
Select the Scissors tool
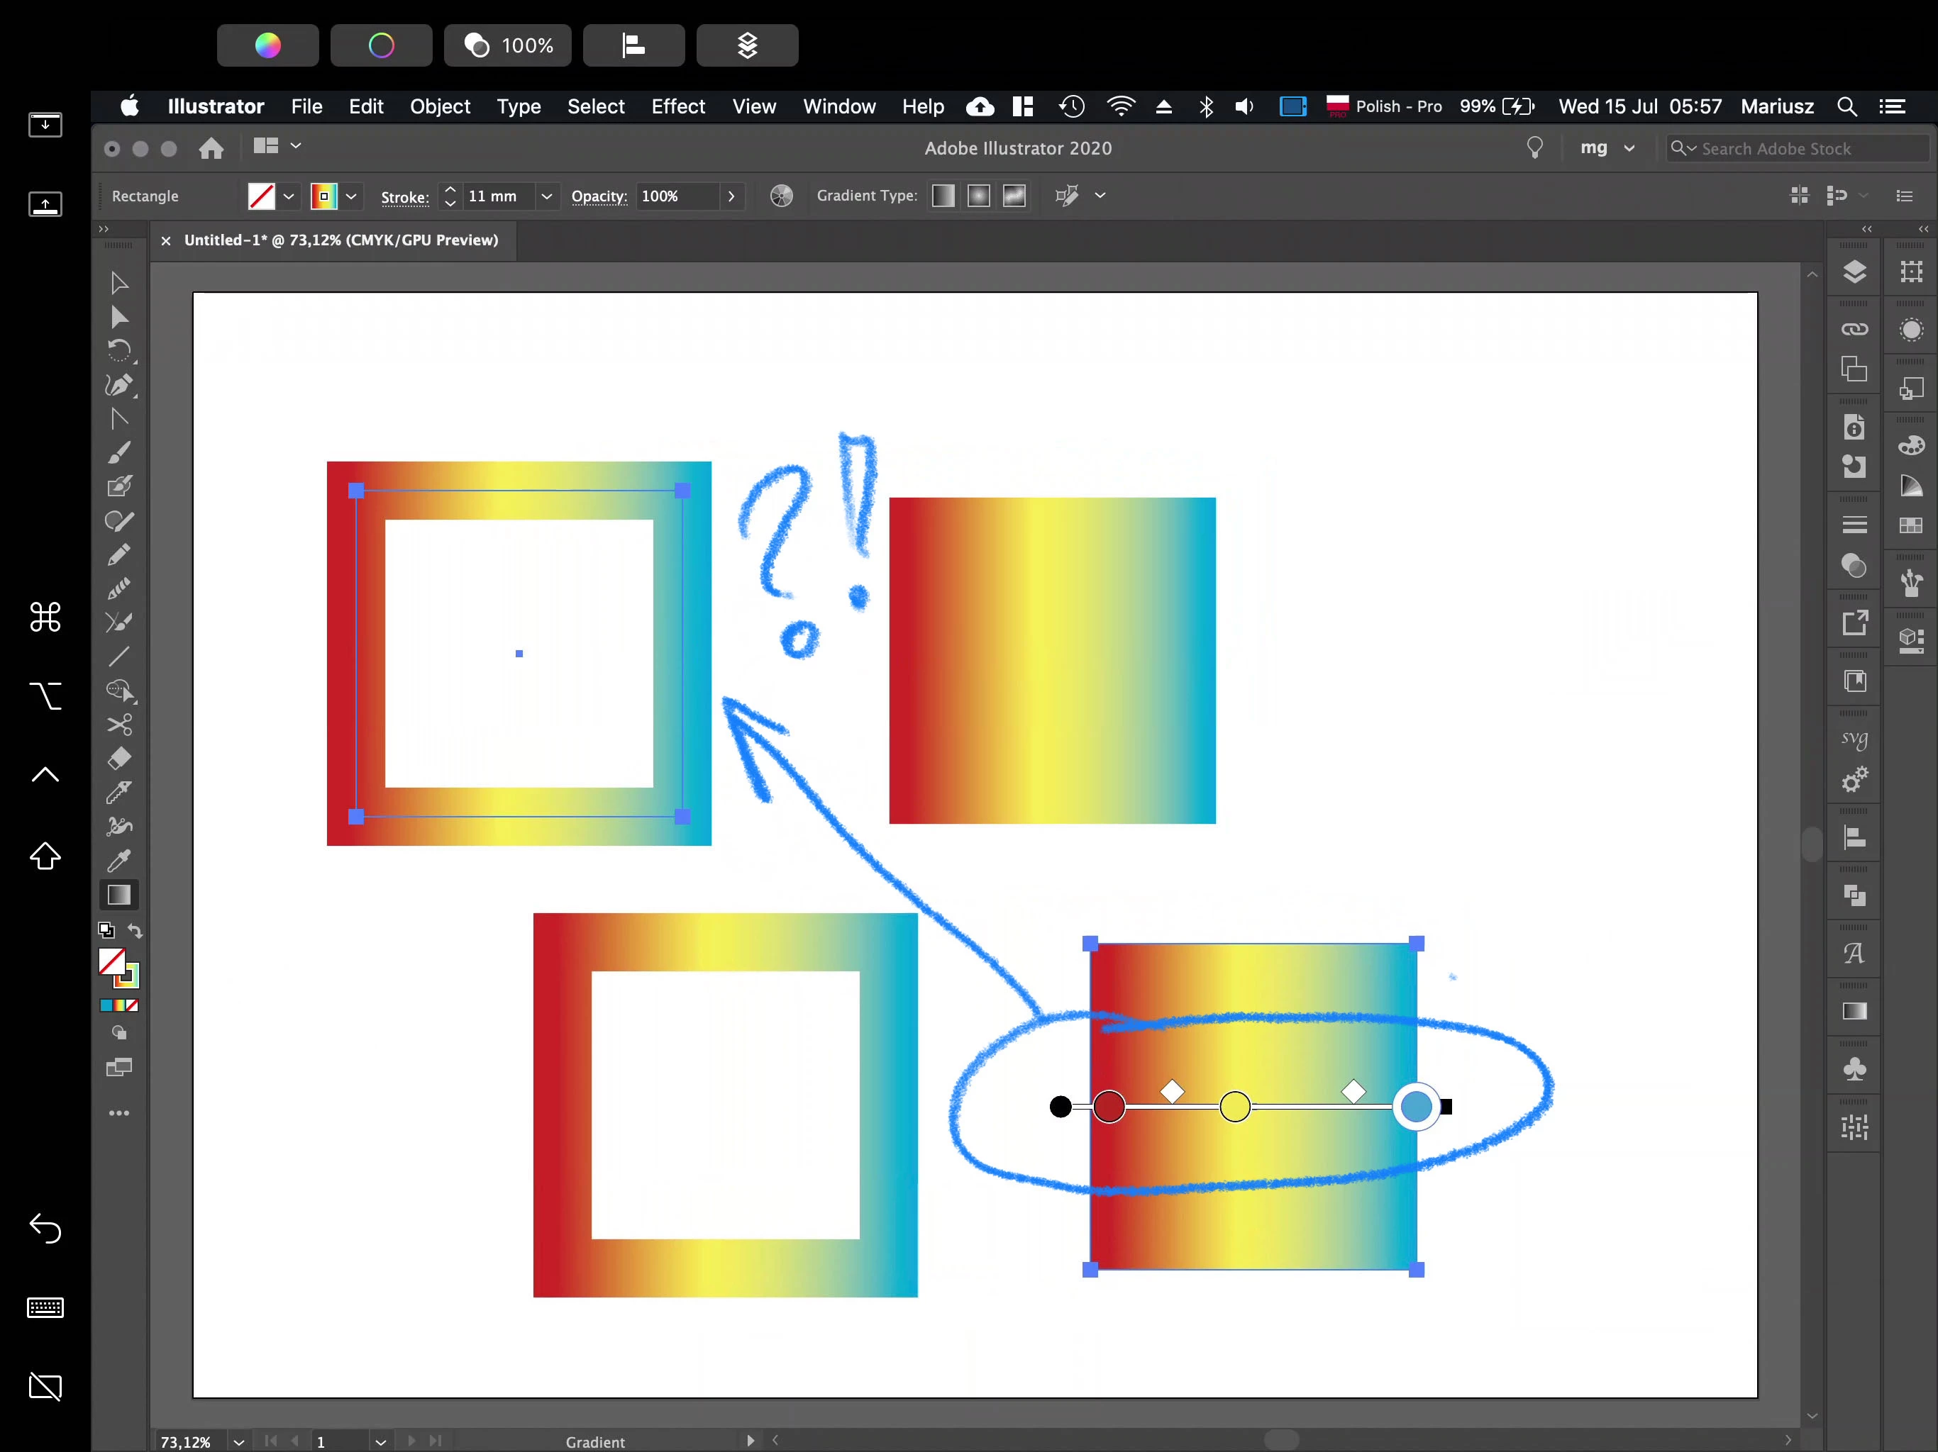(119, 725)
